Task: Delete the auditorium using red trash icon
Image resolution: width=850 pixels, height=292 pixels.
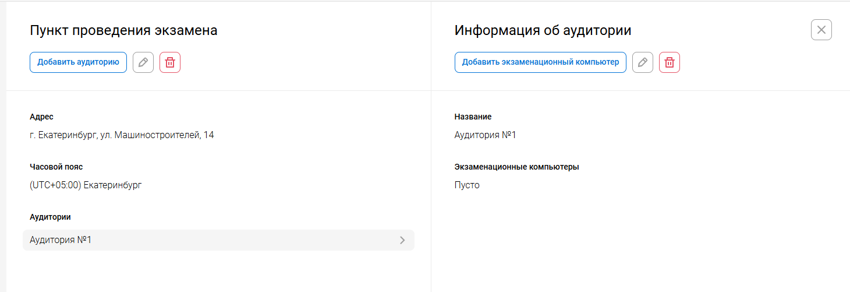Action: 670,62
